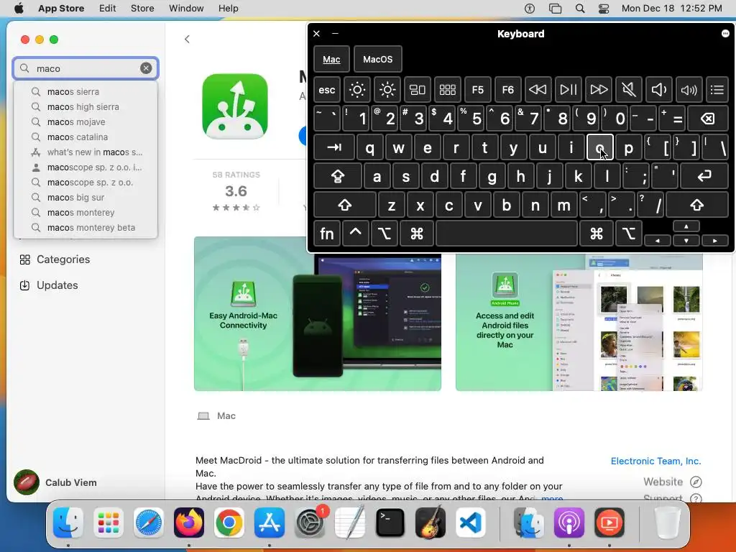Choose the 'MacOS' typing suggestion

tap(378, 59)
